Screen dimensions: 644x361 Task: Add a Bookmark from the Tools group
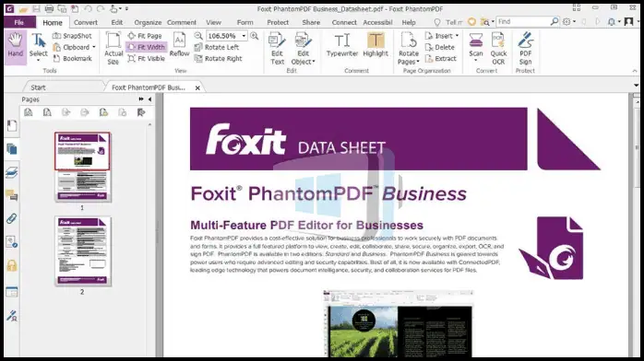[x=72, y=59]
